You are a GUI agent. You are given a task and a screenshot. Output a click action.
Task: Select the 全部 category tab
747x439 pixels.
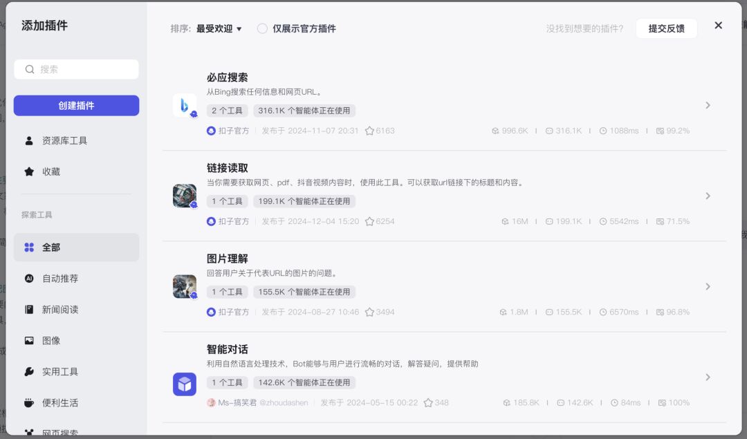[76, 247]
